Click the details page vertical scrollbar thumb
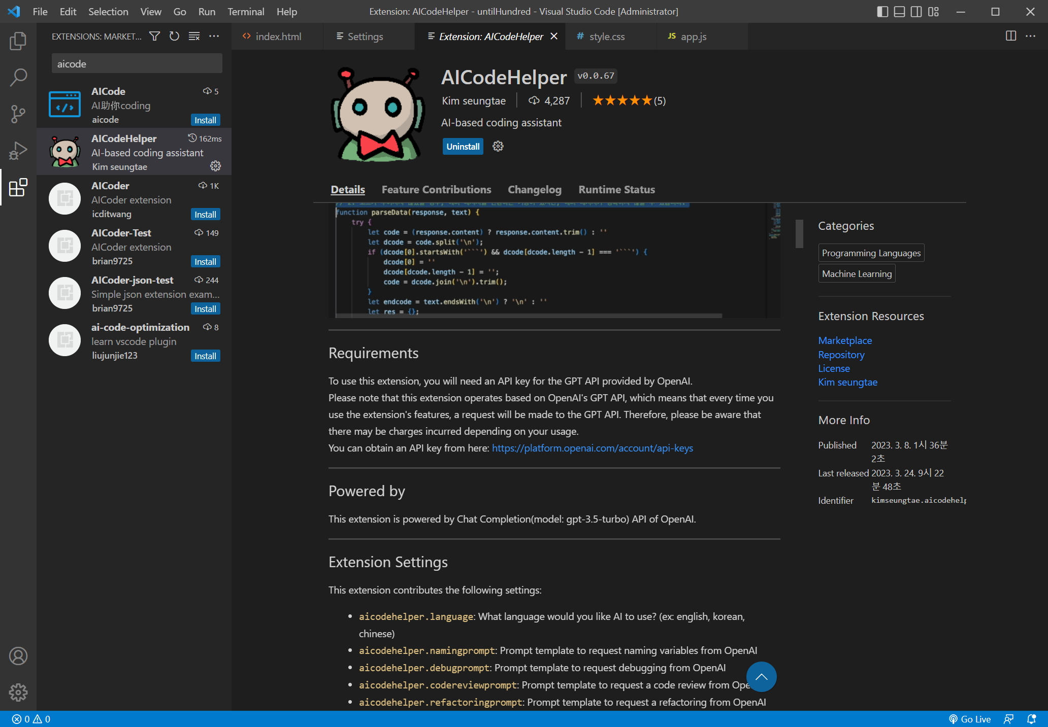The image size is (1048, 727). pyautogui.click(x=799, y=234)
